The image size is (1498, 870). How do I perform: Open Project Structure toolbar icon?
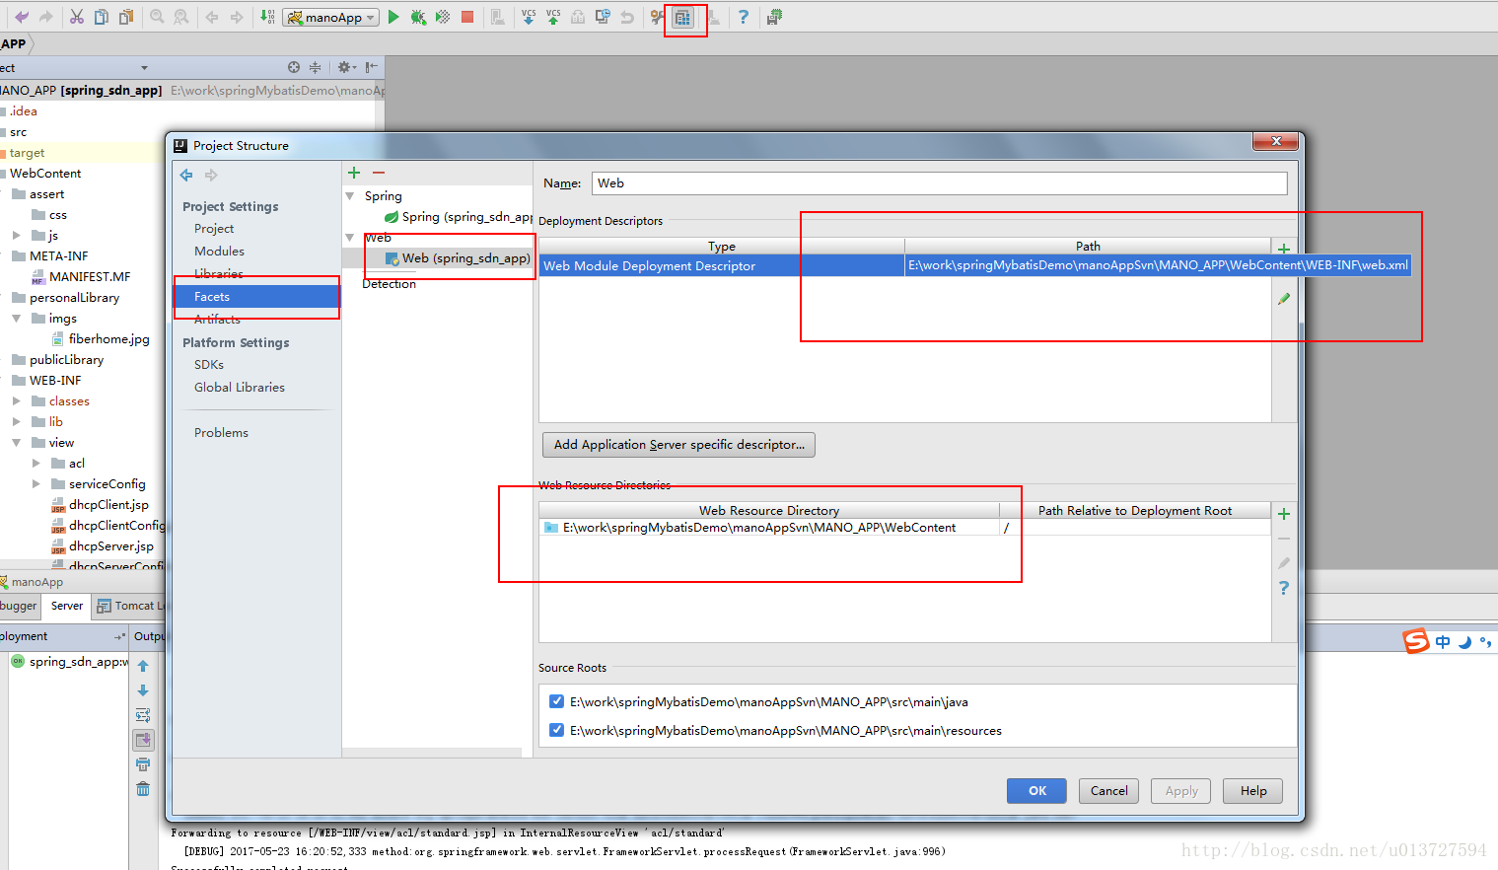(x=682, y=17)
